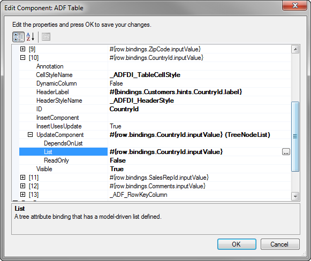Viewport: 311px width, 261px height.
Task: Click the Cancel button
Action: pos(280,244)
